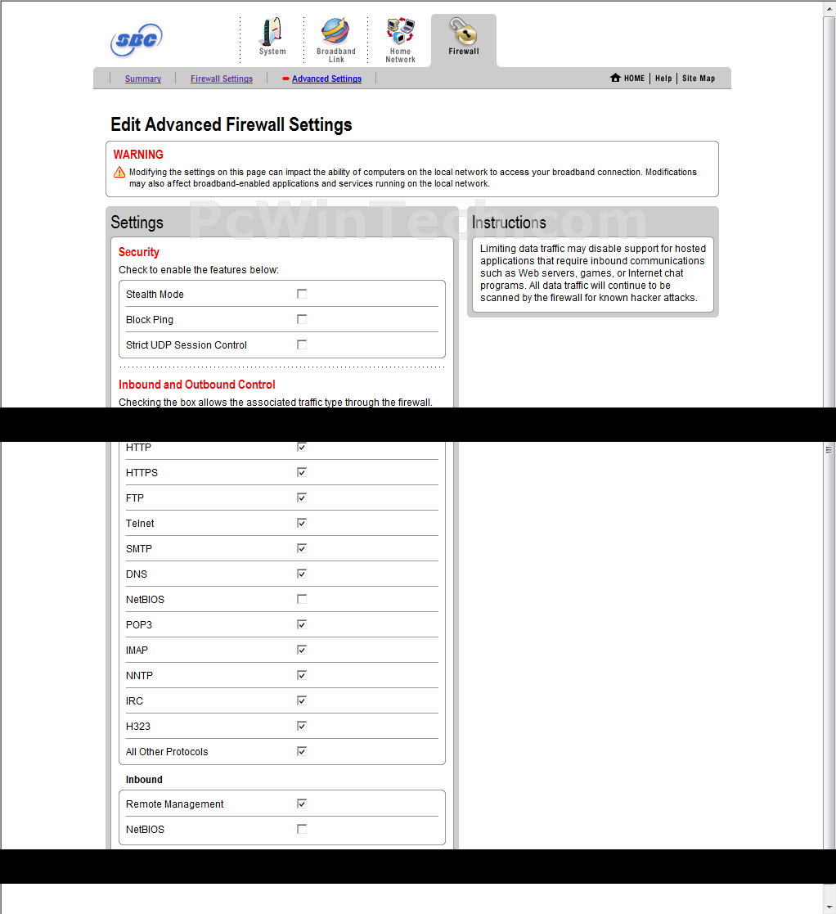Enable the Block Ping checkbox
836x914 pixels.
point(302,319)
